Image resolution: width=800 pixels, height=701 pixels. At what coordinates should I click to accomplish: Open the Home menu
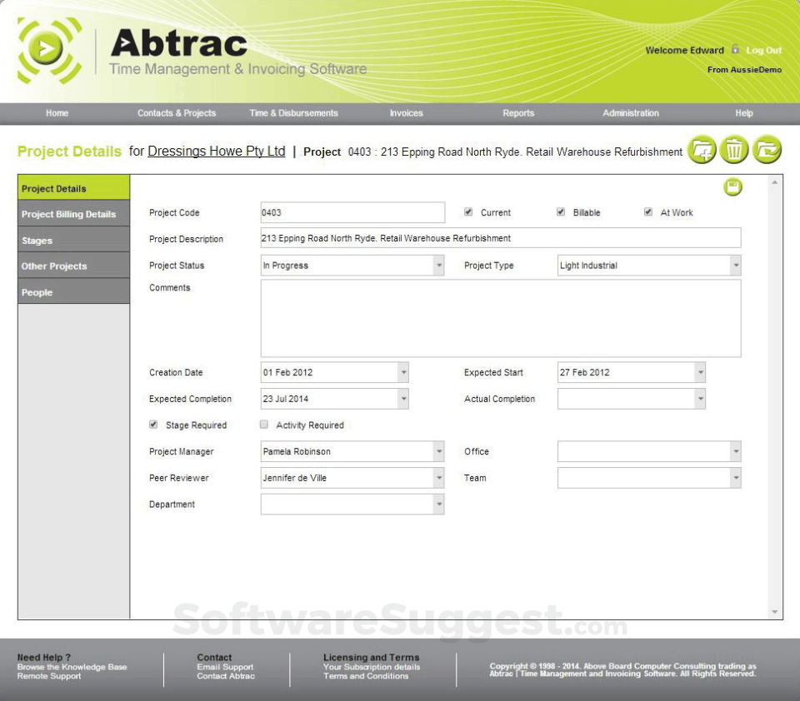(x=57, y=113)
